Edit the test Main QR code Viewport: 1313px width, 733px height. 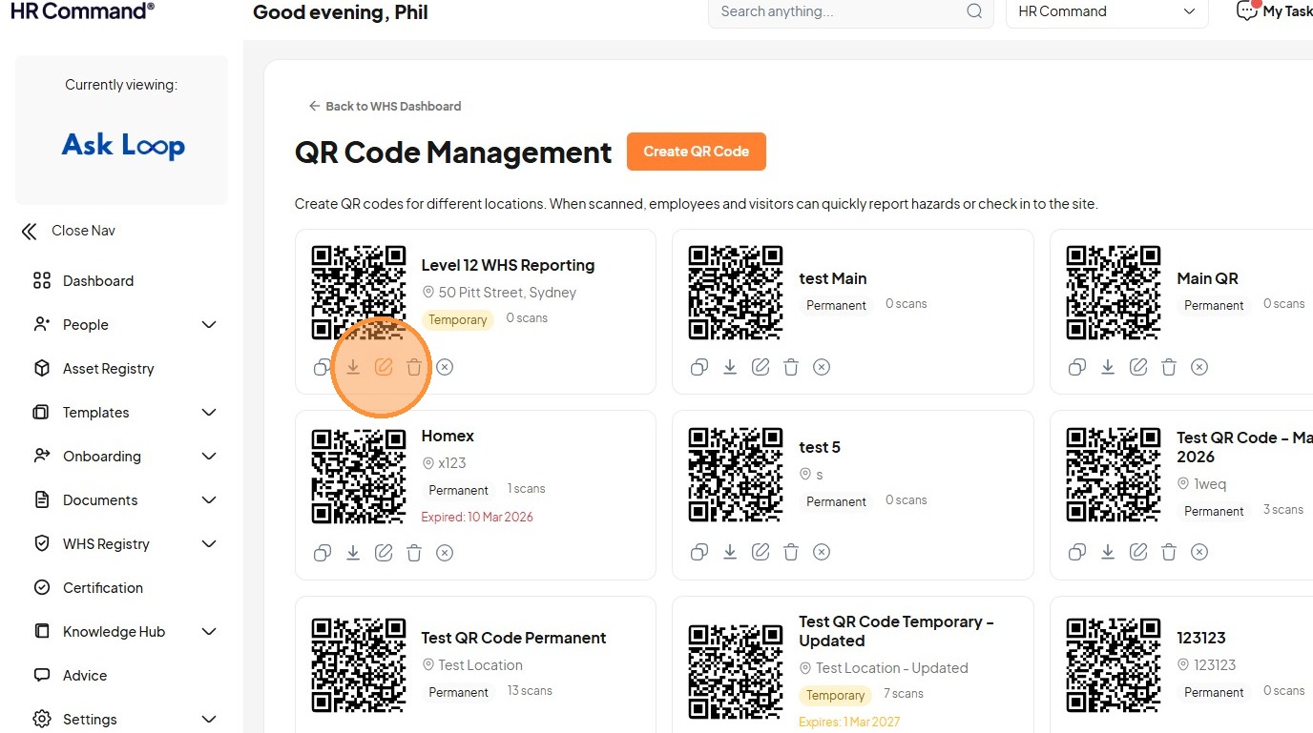click(x=761, y=367)
